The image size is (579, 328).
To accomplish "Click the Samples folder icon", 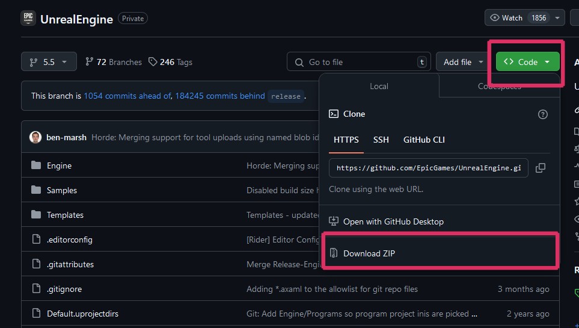I will pyautogui.click(x=35, y=190).
